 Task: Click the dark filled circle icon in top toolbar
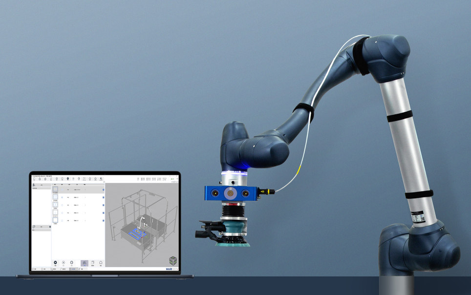(x=68, y=178)
